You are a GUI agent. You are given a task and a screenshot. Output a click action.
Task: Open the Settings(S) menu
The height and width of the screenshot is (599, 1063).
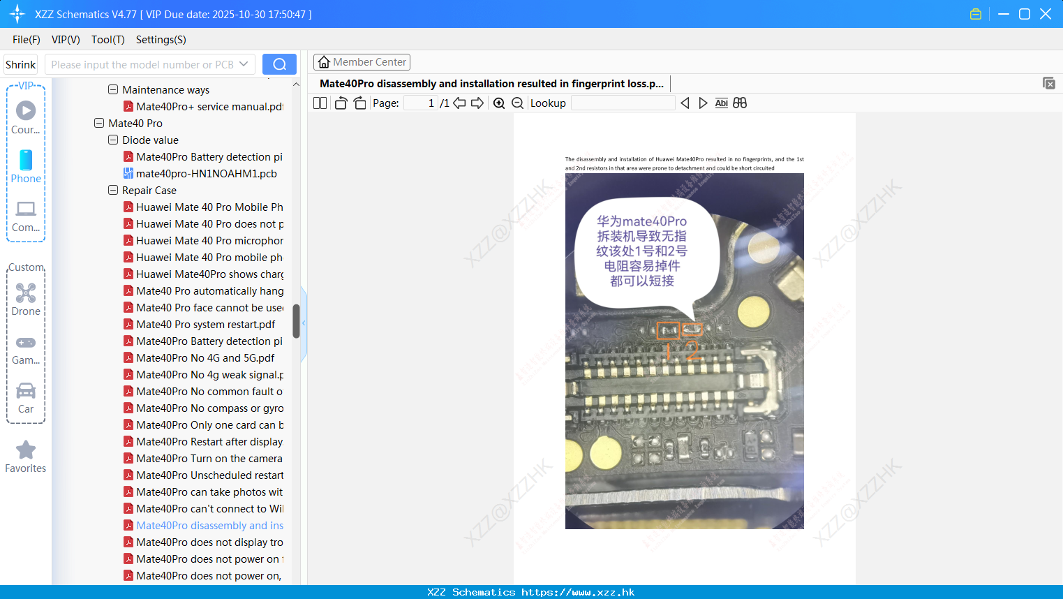[x=161, y=40]
